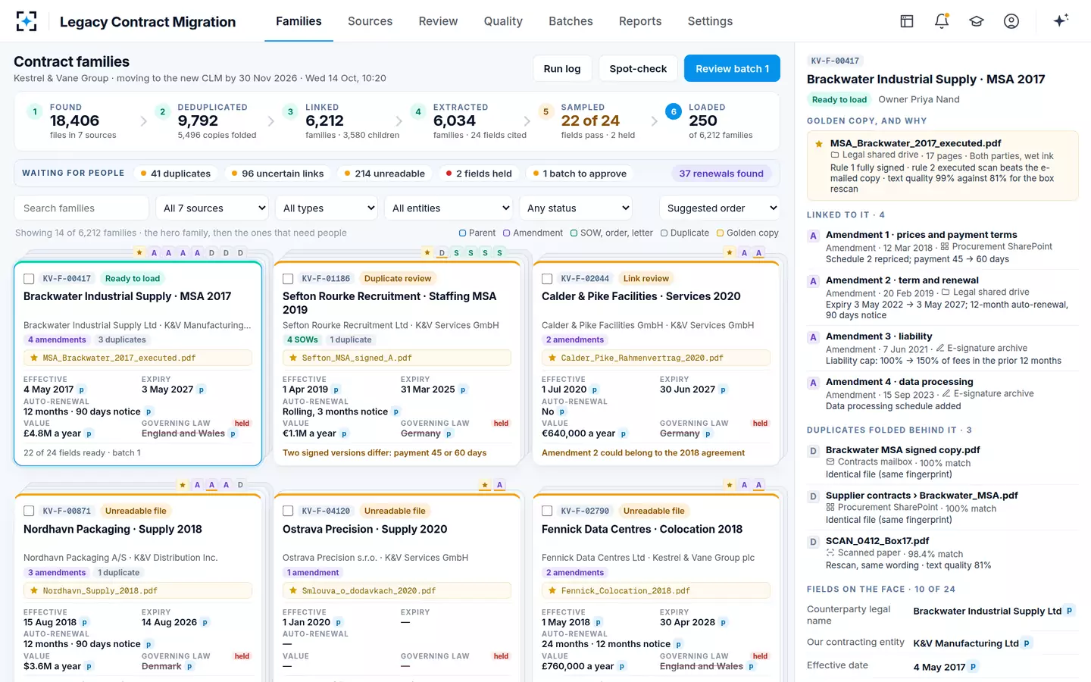Click the D icon beside Brackwater MSA signed copy.pdf
Viewport: 1091px width, 682px height.
click(813, 451)
